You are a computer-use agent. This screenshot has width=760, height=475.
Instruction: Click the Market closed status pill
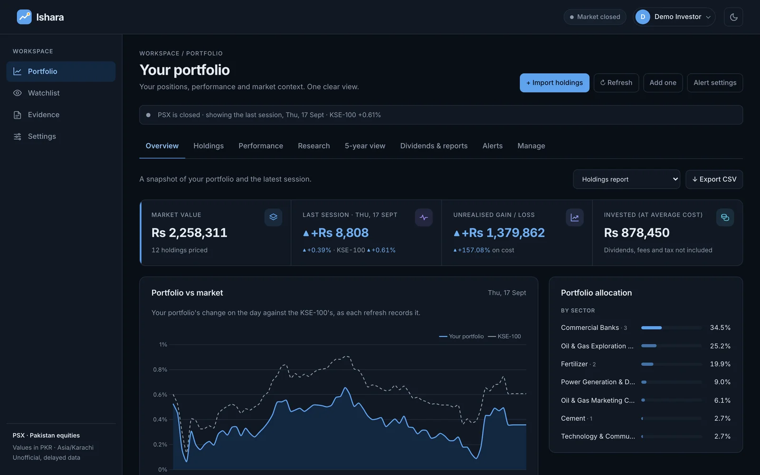coord(595,17)
